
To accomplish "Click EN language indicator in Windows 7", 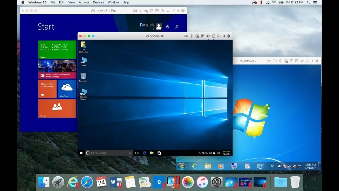I will [273, 166].
